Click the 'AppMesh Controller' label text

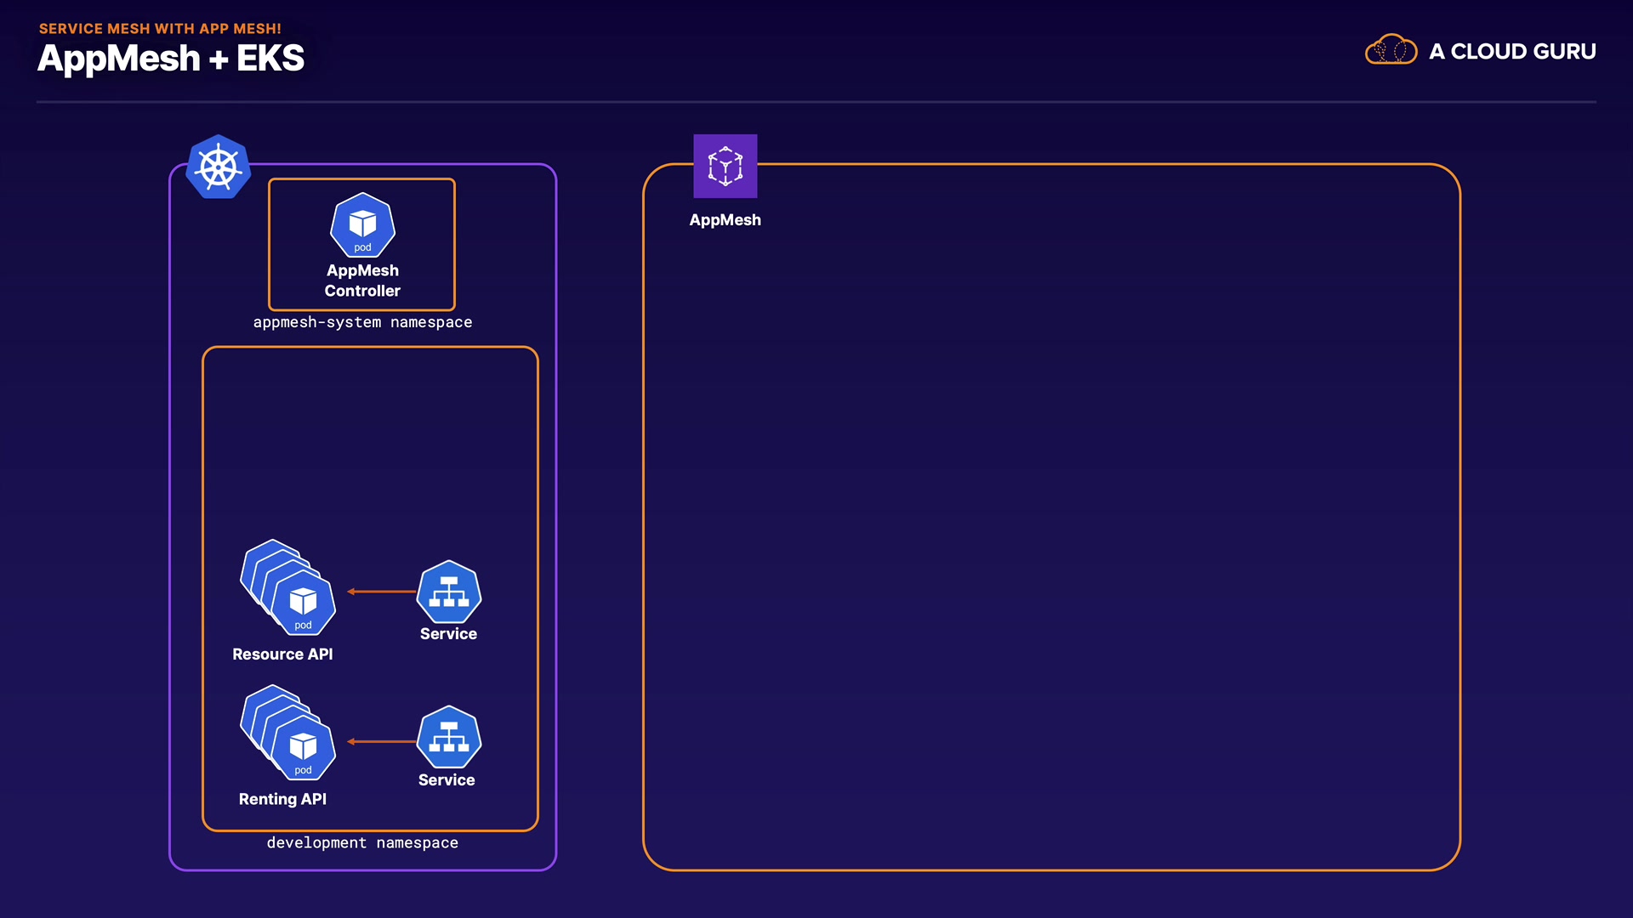(x=362, y=280)
